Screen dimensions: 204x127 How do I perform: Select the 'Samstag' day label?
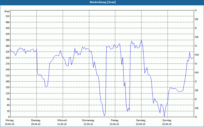141,120
